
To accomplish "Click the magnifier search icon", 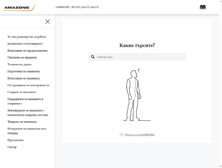I will (93, 57).
